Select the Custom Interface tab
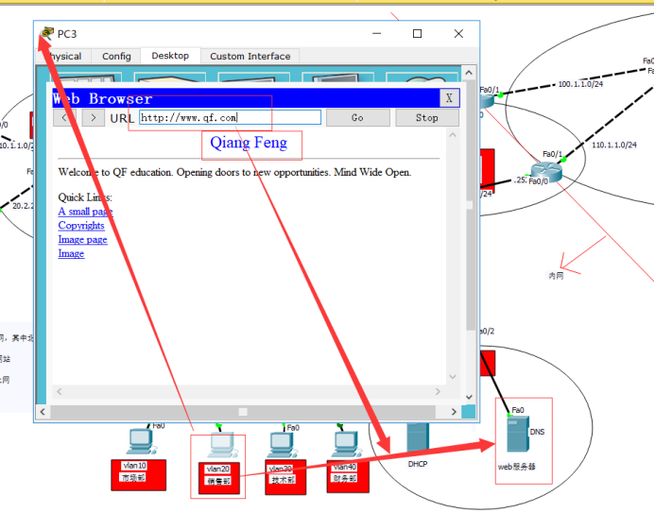The image size is (655, 530). click(250, 56)
